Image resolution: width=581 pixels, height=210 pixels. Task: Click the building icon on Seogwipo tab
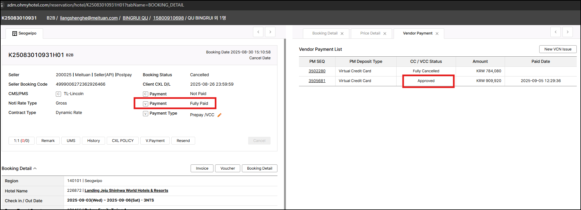(15, 34)
